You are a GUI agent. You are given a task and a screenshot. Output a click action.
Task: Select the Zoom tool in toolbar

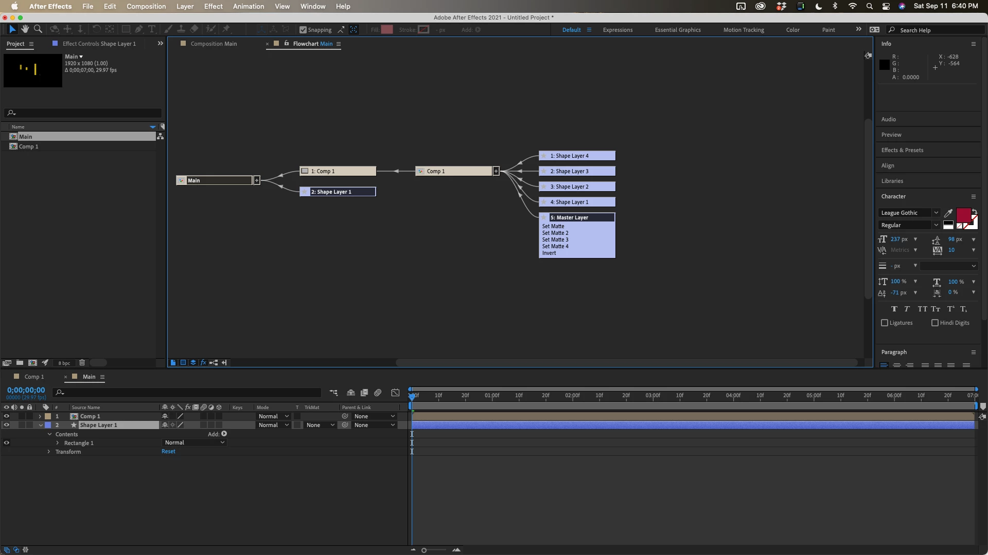[x=38, y=29]
